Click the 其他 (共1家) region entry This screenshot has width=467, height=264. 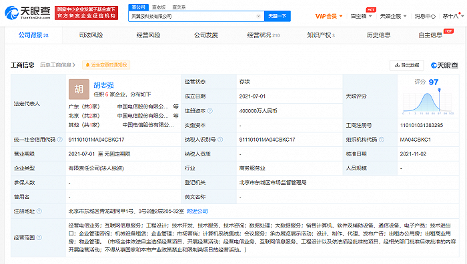click(x=84, y=125)
